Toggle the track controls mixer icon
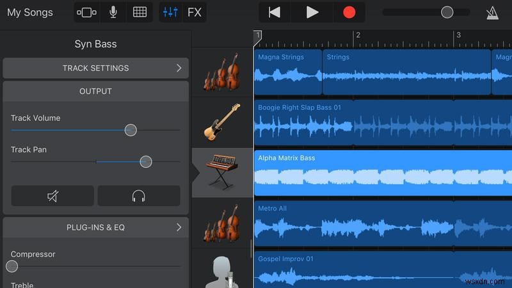The width and height of the screenshot is (512, 288). [170, 12]
